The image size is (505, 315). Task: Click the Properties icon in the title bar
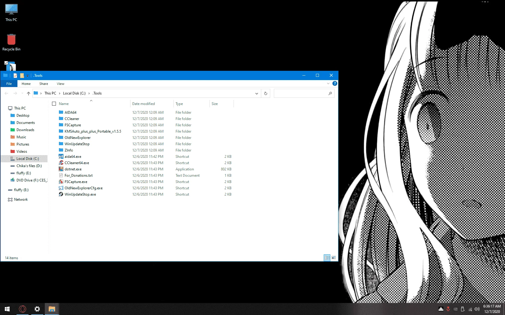click(15, 76)
